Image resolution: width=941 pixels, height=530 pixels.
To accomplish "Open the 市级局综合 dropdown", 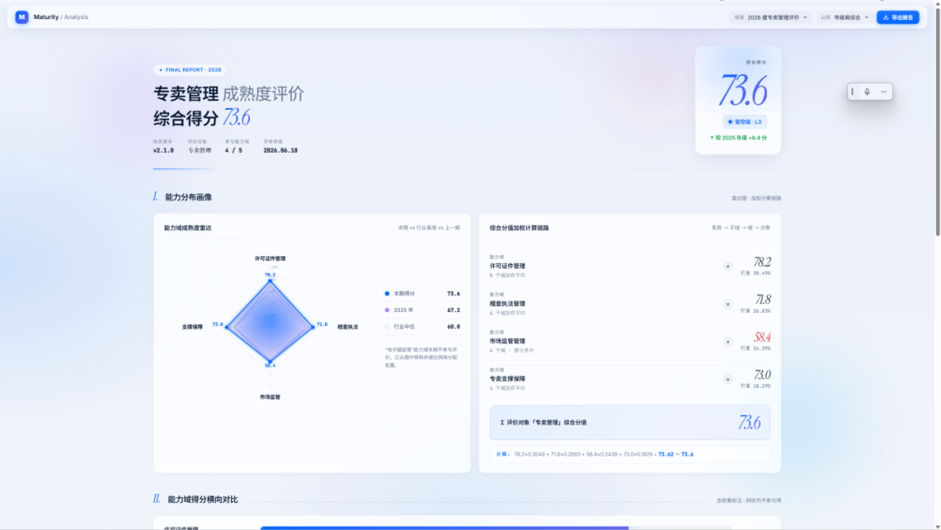I will click(x=845, y=17).
